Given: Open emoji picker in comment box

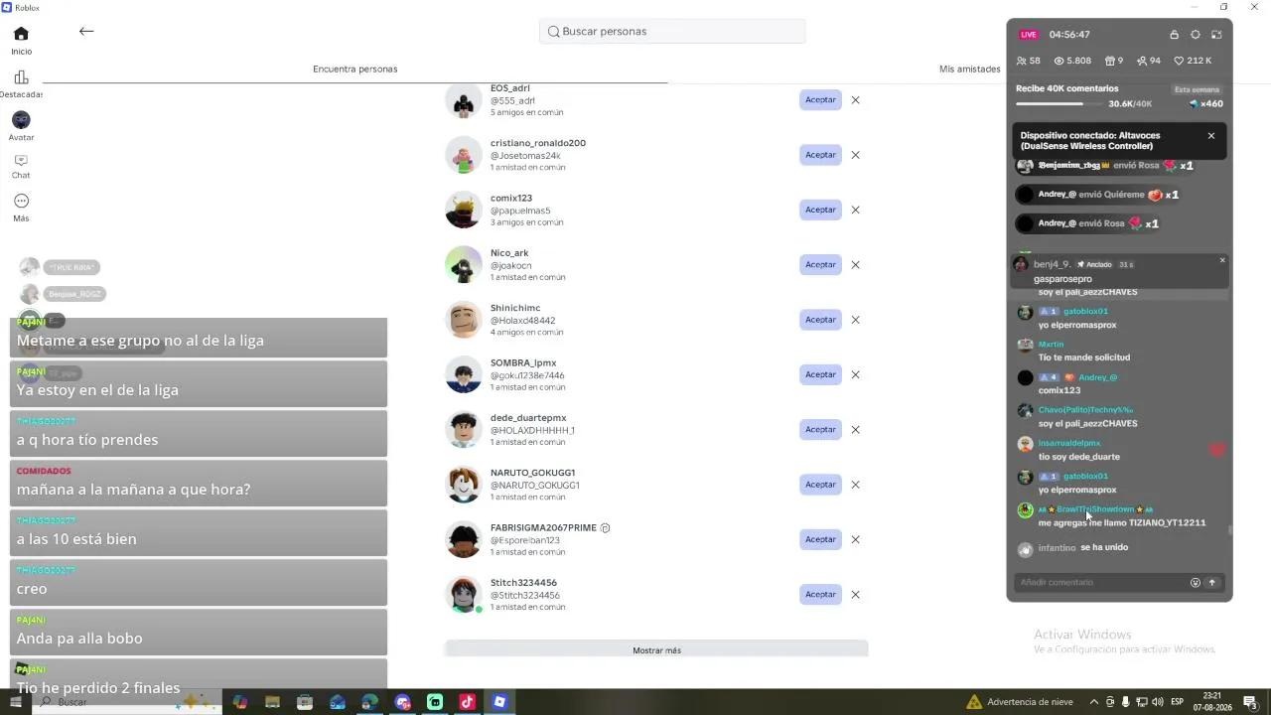Looking at the screenshot, I should (x=1196, y=583).
